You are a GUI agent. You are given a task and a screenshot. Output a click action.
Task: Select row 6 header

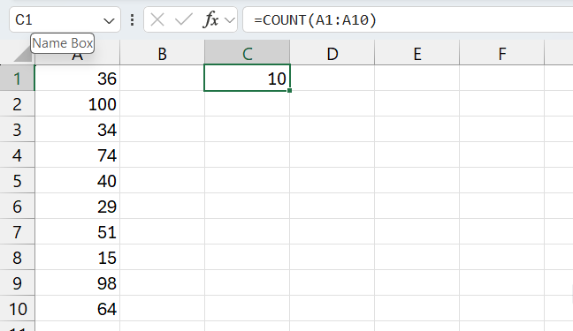tap(17, 207)
